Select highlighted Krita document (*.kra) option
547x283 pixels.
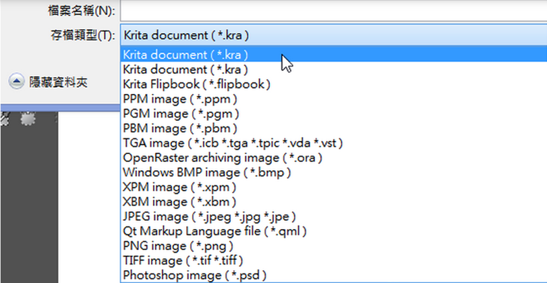[x=333, y=55]
